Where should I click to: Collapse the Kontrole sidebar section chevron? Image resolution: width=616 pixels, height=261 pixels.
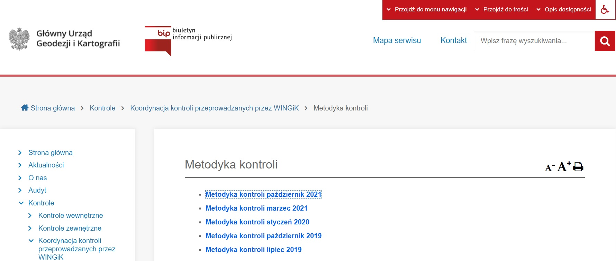(x=21, y=203)
